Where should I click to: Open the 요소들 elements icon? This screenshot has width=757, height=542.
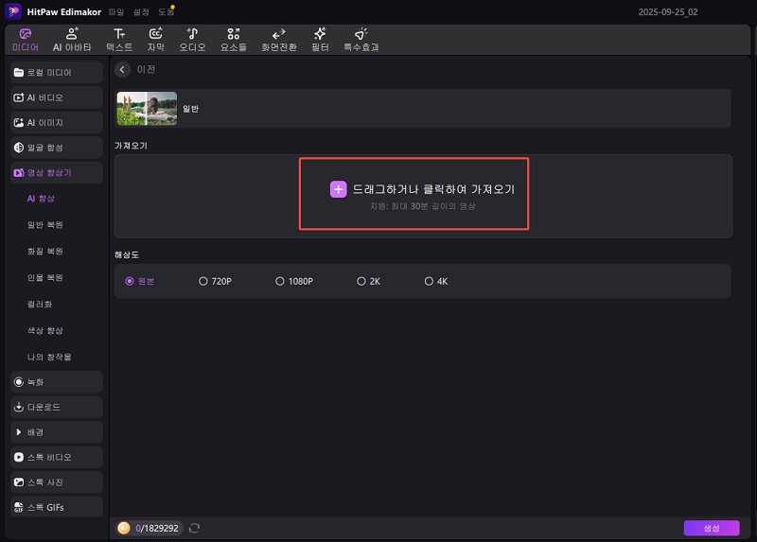(234, 34)
